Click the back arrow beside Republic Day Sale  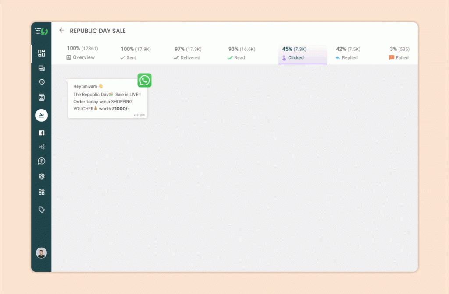(62, 31)
